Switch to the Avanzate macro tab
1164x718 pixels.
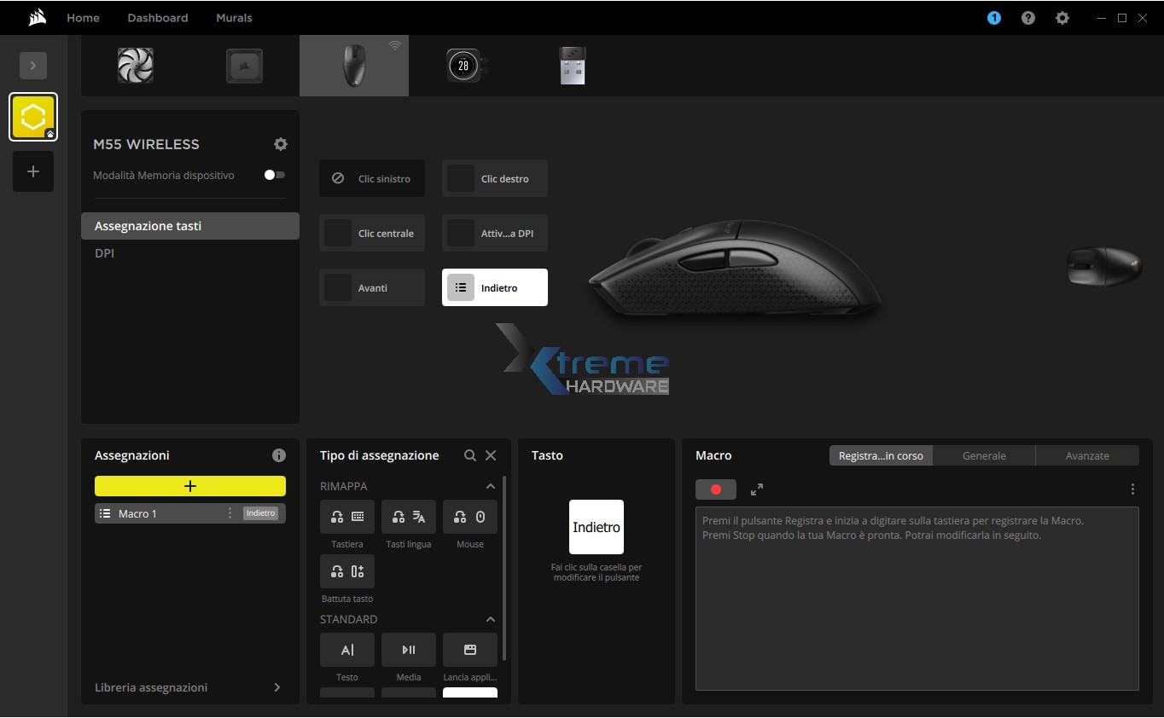[x=1086, y=455]
